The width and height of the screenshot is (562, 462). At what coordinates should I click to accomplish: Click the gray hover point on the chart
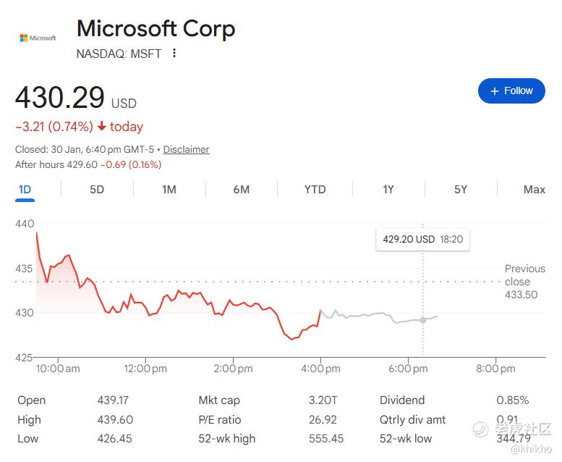click(x=423, y=319)
